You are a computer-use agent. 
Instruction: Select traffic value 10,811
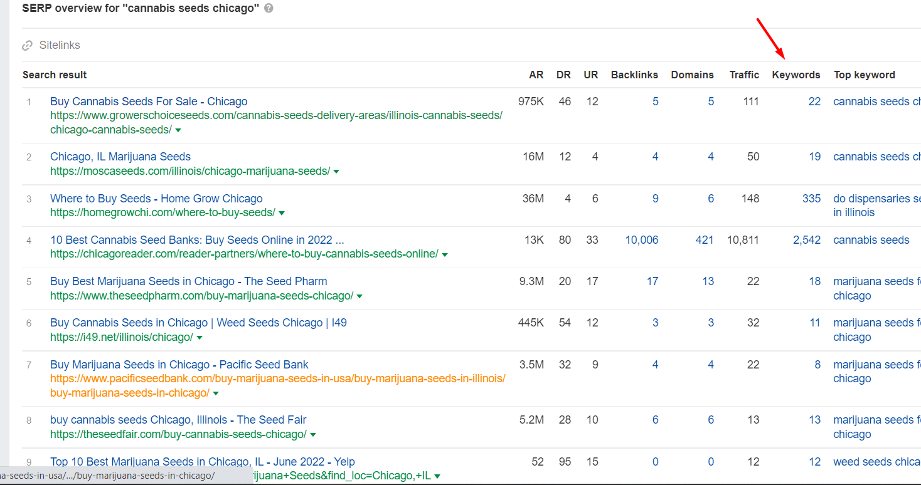(x=743, y=240)
